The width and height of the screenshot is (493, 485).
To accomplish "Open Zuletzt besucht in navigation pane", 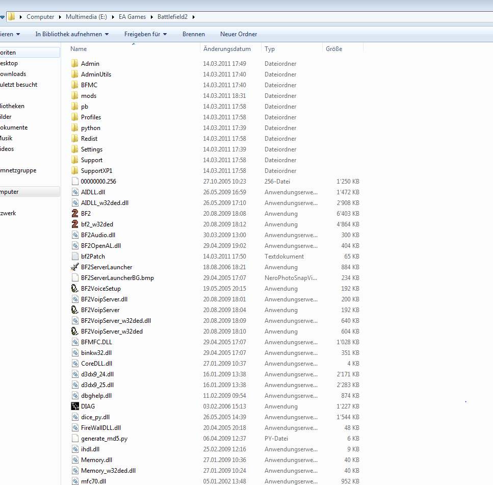I will click(x=18, y=85).
